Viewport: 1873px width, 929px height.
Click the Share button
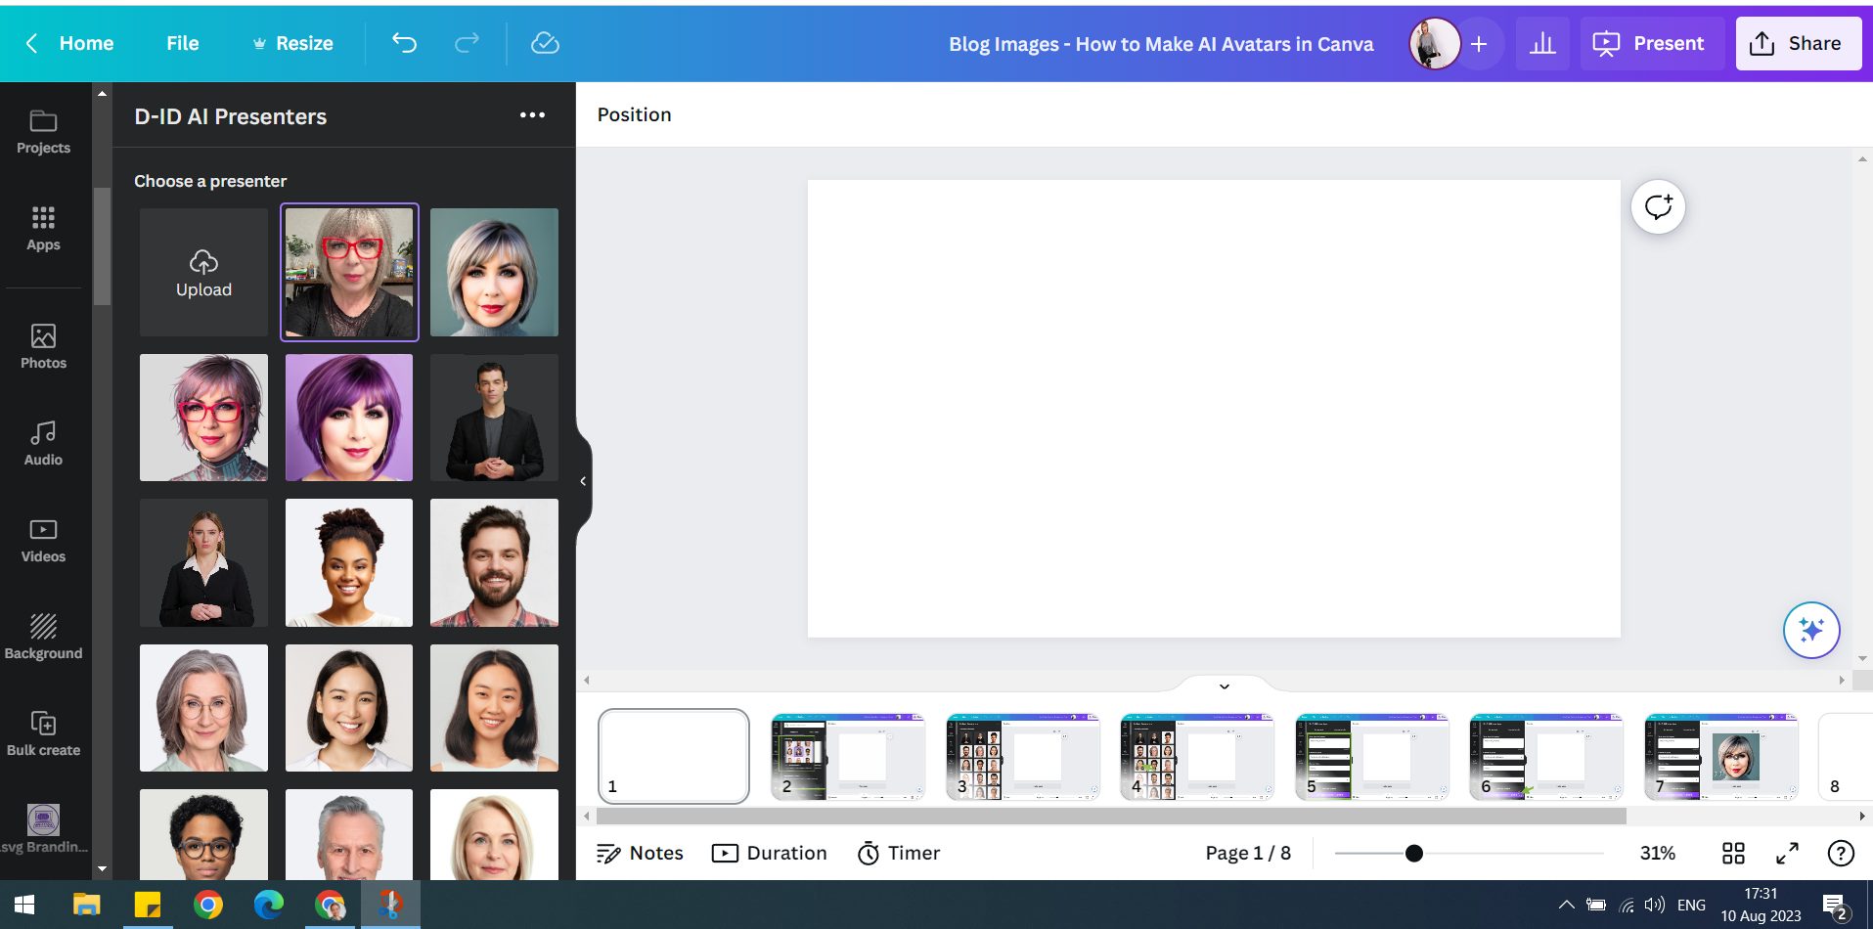click(x=1798, y=43)
